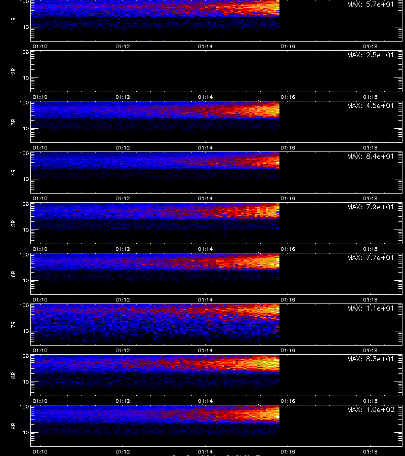Click the 01:18 time label under 1R
The image size is (405, 456).
point(371,47)
